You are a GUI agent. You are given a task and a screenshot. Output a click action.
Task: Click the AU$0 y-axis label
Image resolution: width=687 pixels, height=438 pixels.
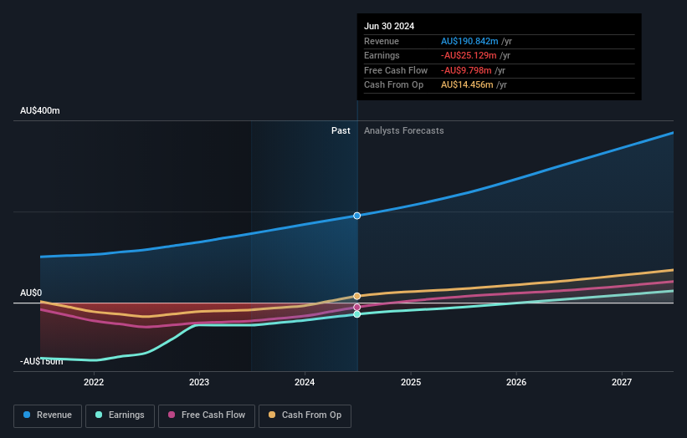[31, 293]
